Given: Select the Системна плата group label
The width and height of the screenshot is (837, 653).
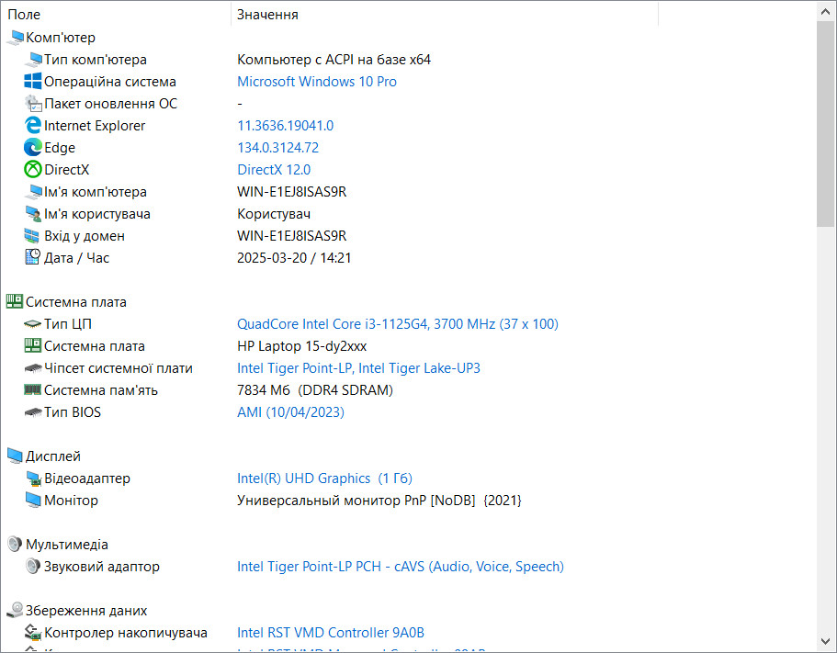Looking at the screenshot, I should tap(76, 302).
